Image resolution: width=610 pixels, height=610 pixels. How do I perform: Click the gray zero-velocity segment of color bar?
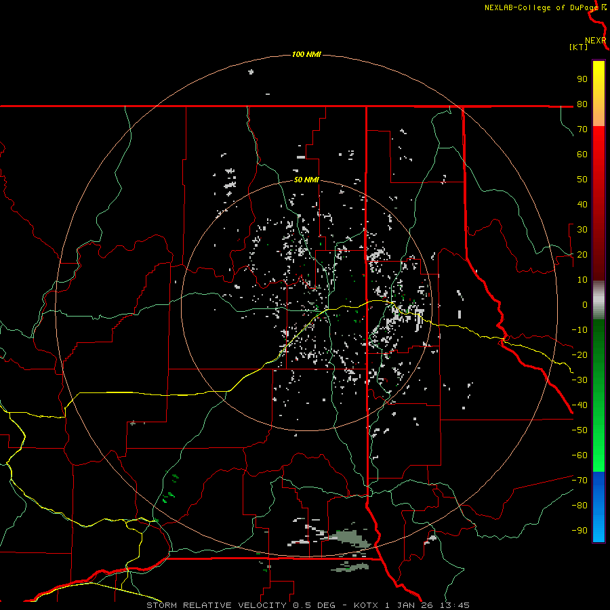(x=598, y=300)
